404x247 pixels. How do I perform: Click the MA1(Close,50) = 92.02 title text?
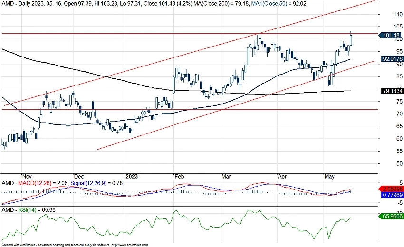tap(278, 4)
